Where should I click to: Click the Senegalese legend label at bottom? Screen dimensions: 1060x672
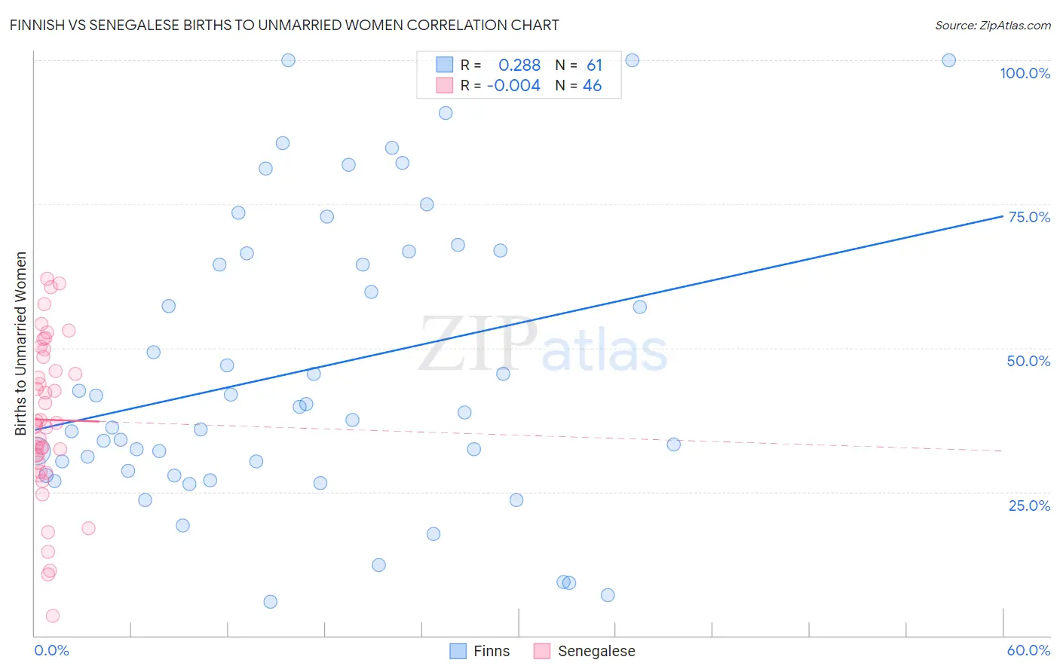(596, 651)
